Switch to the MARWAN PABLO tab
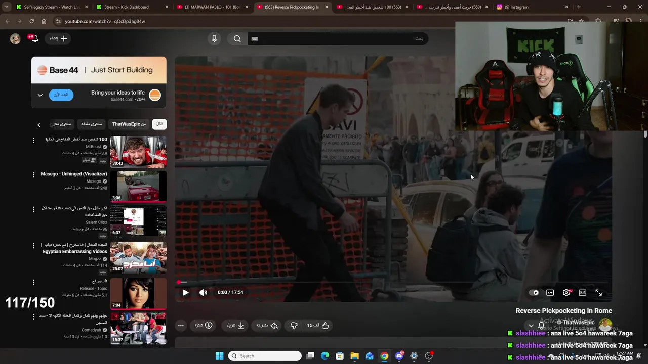648x364 pixels. pos(212,7)
